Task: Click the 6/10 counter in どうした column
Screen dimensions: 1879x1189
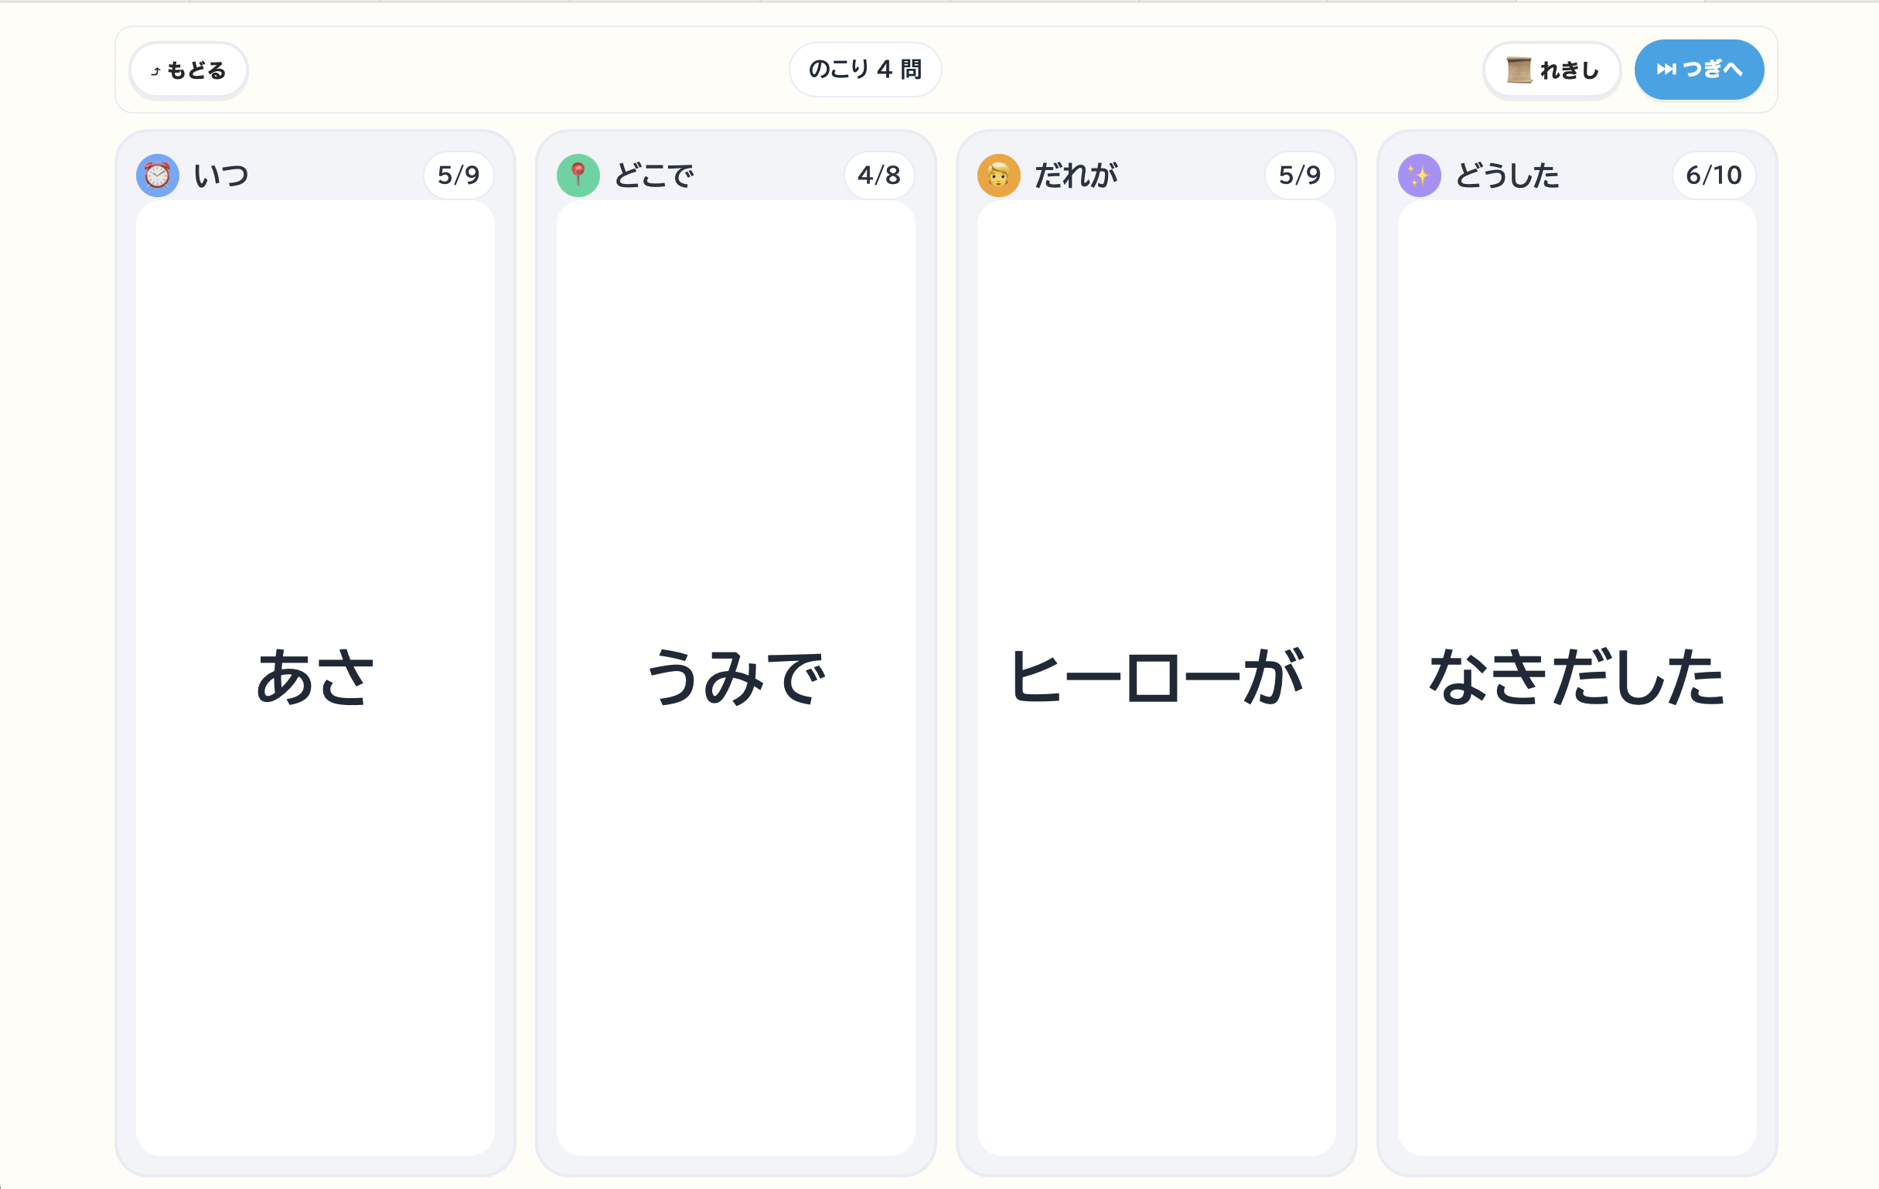Action: [x=1714, y=175]
